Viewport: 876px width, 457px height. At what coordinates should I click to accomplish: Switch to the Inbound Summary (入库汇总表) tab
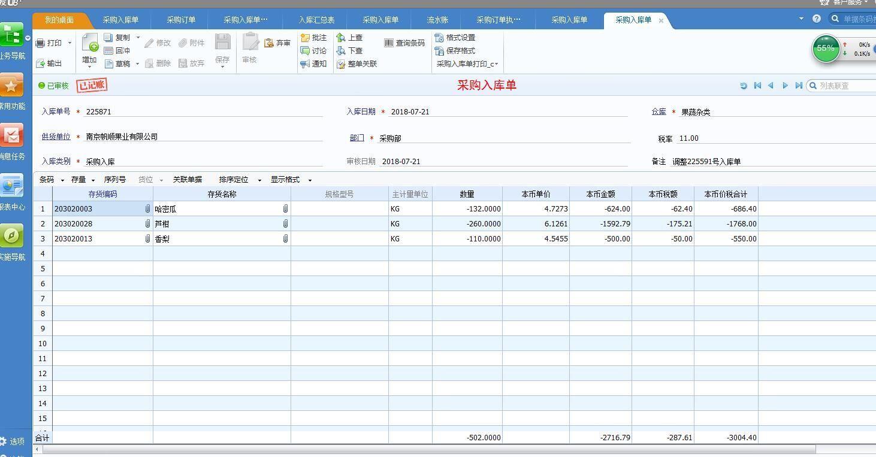(x=316, y=20)
